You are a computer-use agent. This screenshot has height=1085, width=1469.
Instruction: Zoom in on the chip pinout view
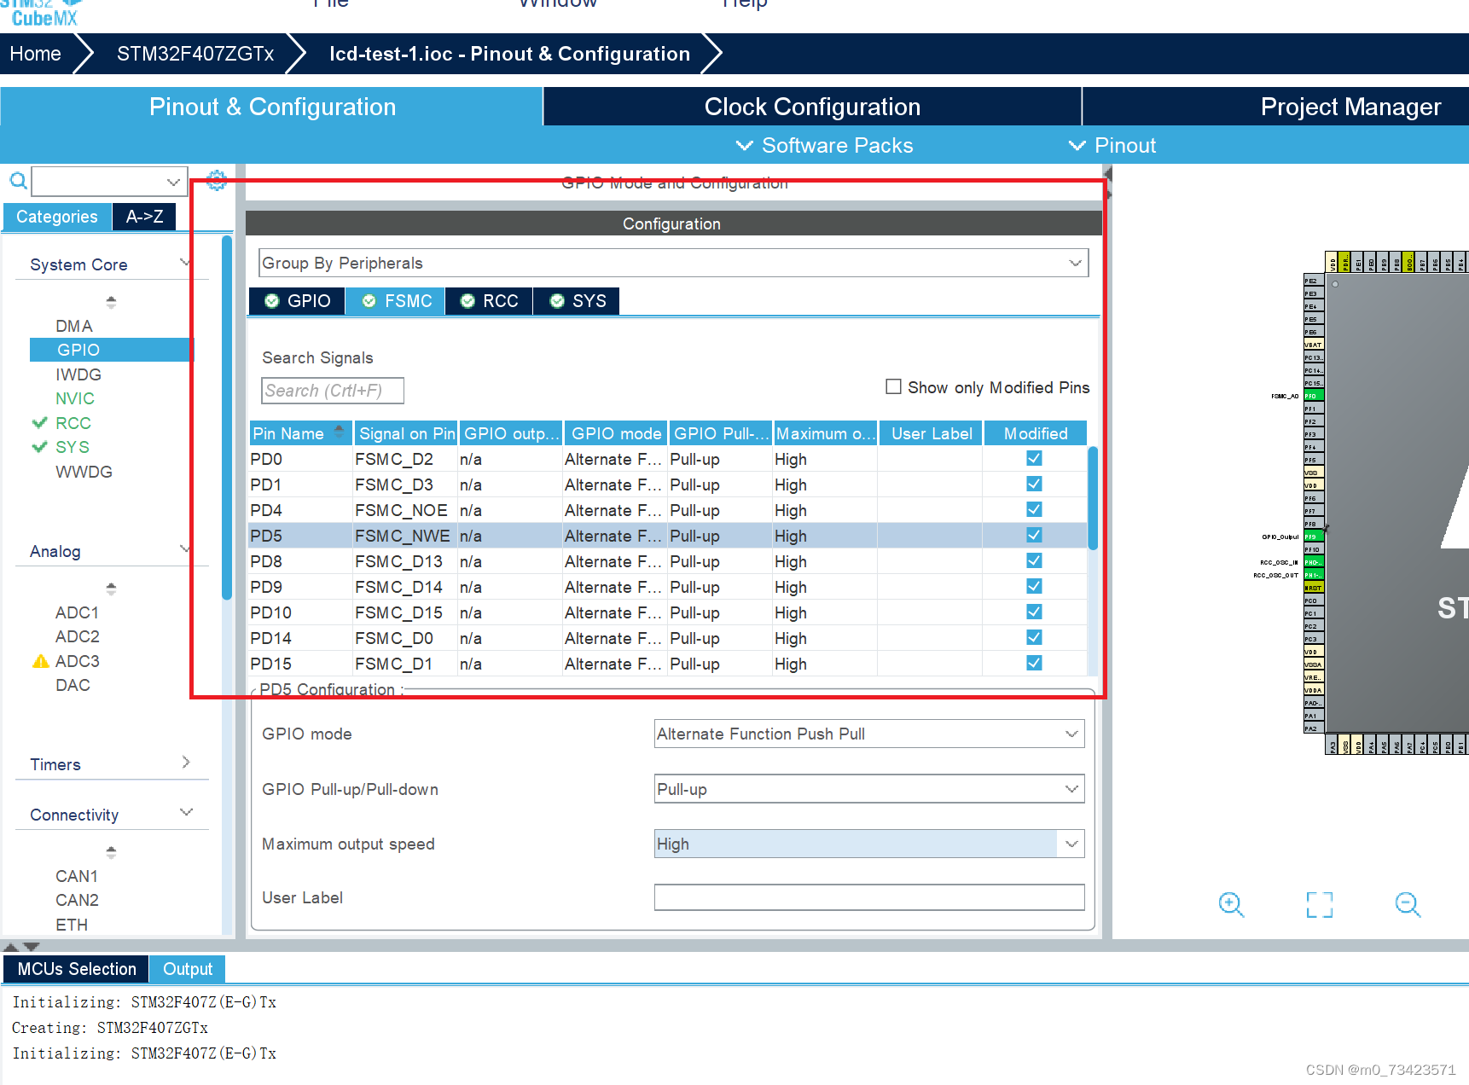coord(1231,904)
